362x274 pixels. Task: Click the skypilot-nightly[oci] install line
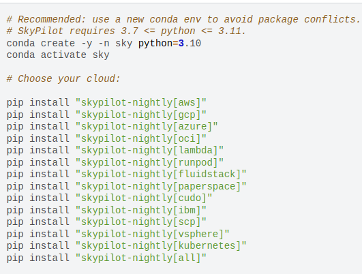pos(106,138)
